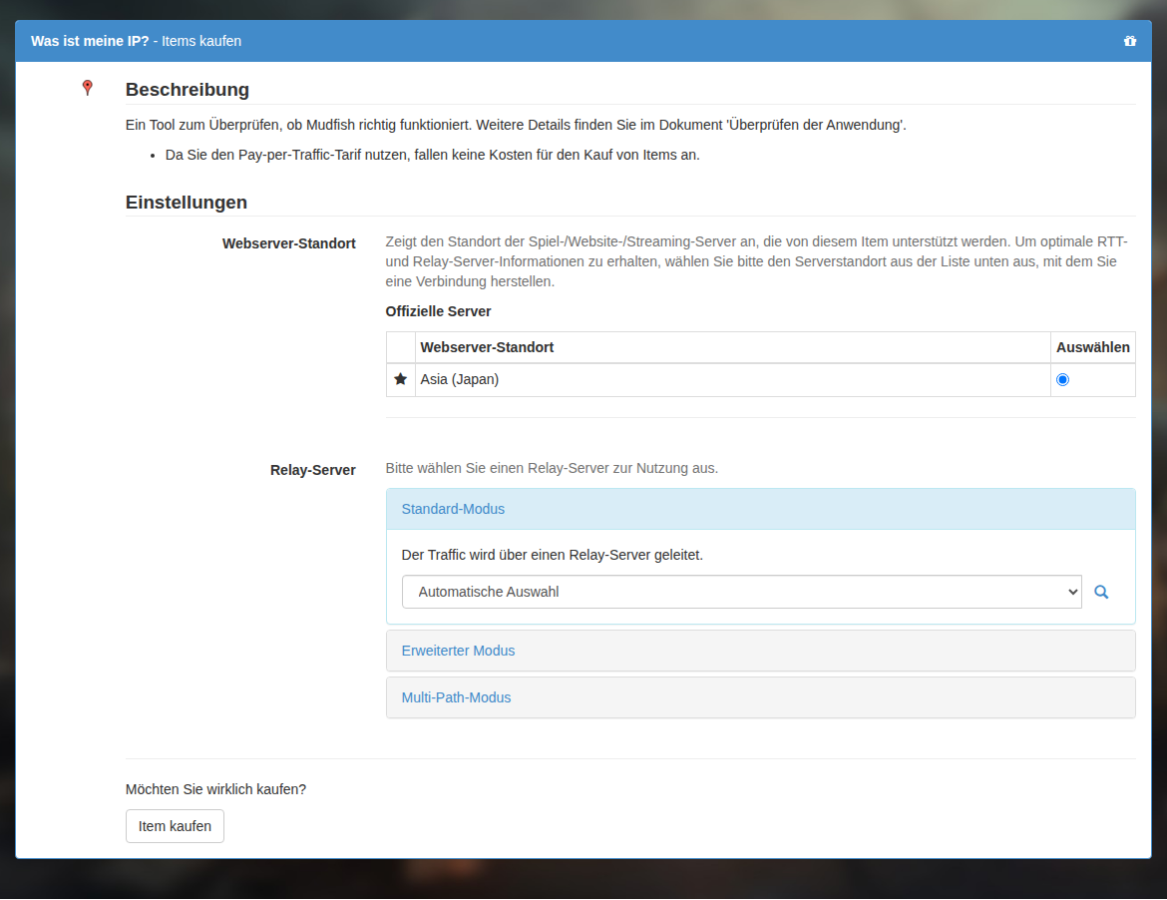Screen dimensions: 1167x900
Task: Click the Item kaufen button
Action: 175,826
